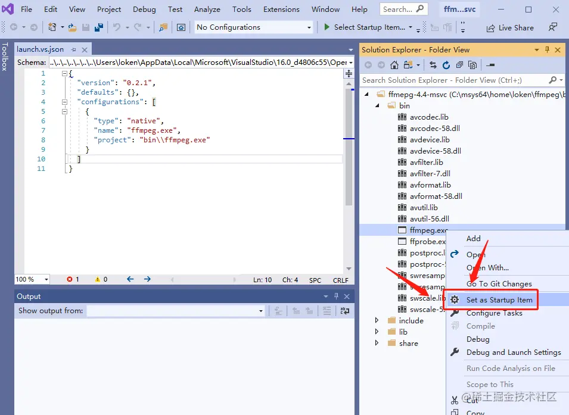Image resolution: width=569 pixels, height=415 pixels.
Task: Open the Live Share session
Action: tap(510, 27)
